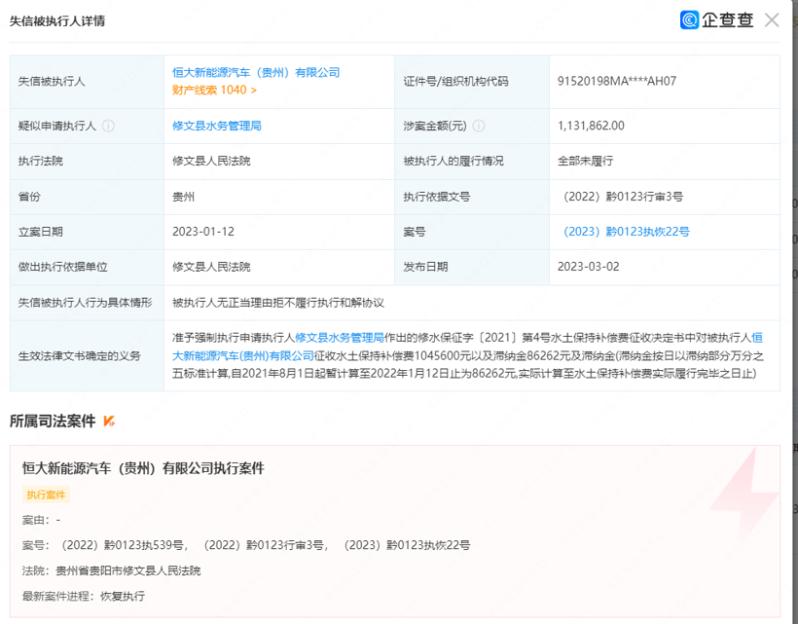Viewport: 798px width, 624px height.
Task: Open 恒大新能源汽车（贵州）有限公司 company link in table
Action: (256, 73)
